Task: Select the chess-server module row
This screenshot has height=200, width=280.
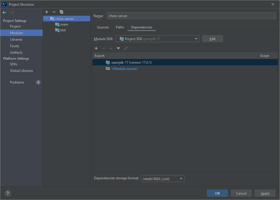Action: (x=66, y=18)
